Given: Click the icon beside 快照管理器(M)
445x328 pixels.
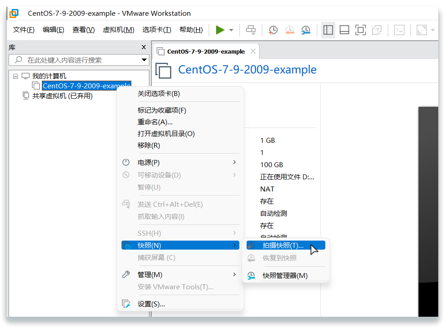Looking at the screenshot, I should (251, 275).
